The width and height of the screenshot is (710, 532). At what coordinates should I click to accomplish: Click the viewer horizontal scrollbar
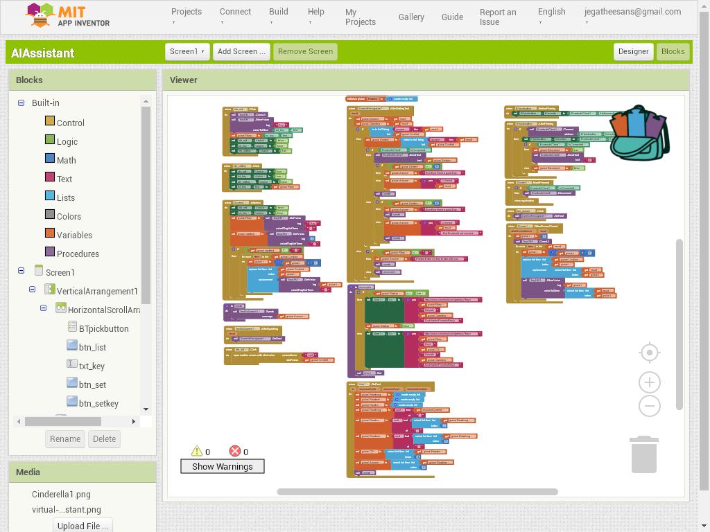click(417, 492)
